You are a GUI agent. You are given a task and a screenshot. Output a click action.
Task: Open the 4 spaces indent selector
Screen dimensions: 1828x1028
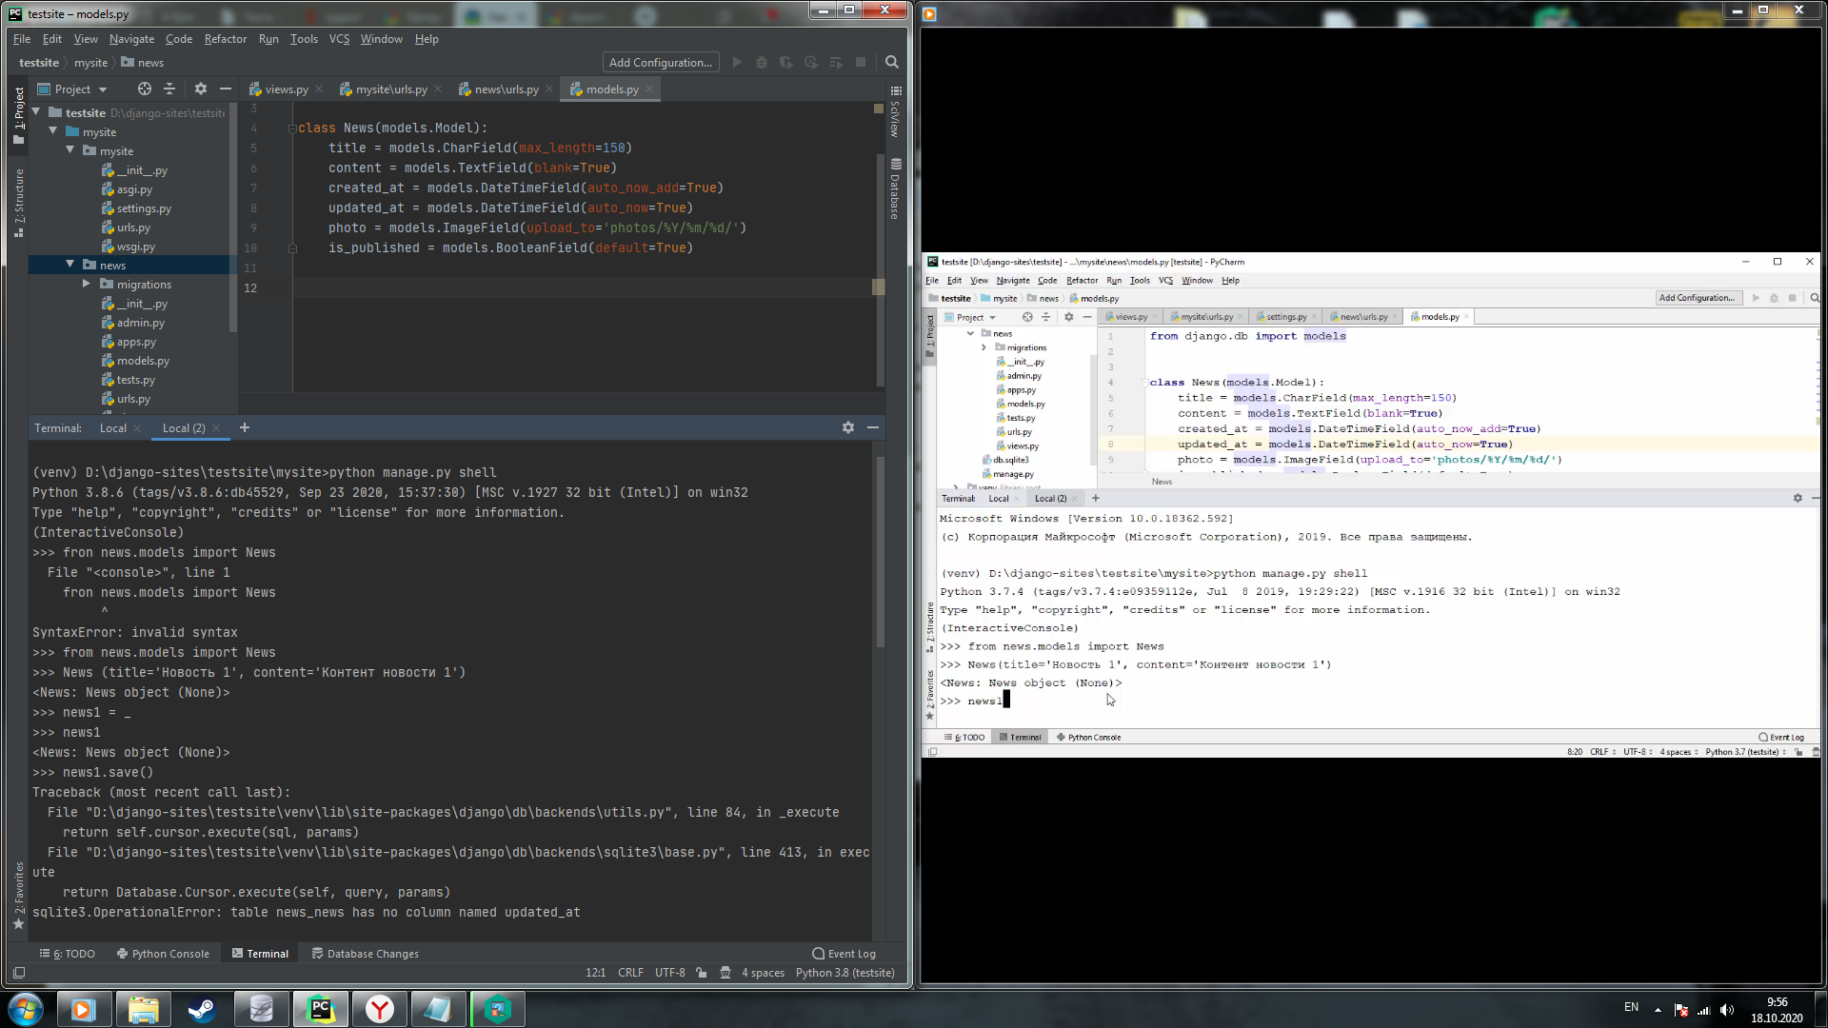pyautogui.click(x=764, y=973)
